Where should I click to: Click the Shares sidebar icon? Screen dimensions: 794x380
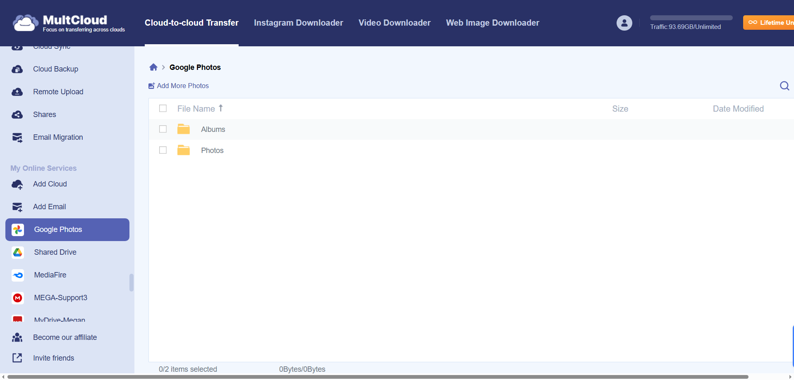(x=17, y=115)
